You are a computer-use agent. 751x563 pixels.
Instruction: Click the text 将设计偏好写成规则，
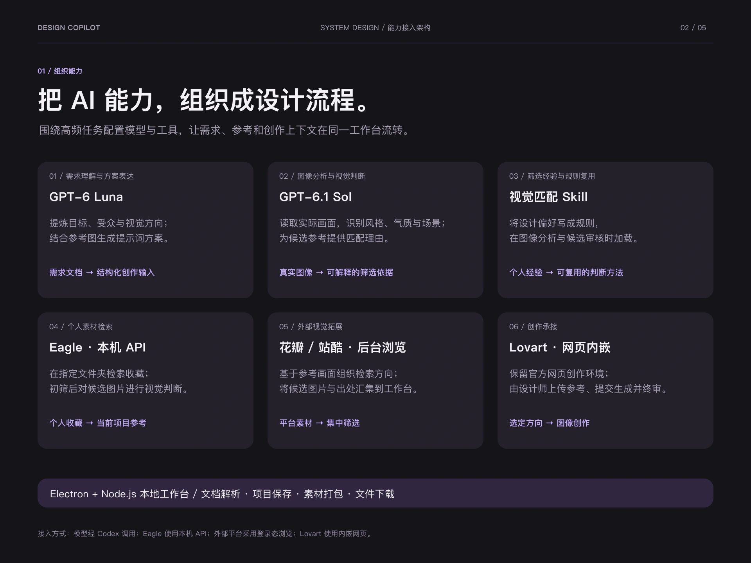555,223
